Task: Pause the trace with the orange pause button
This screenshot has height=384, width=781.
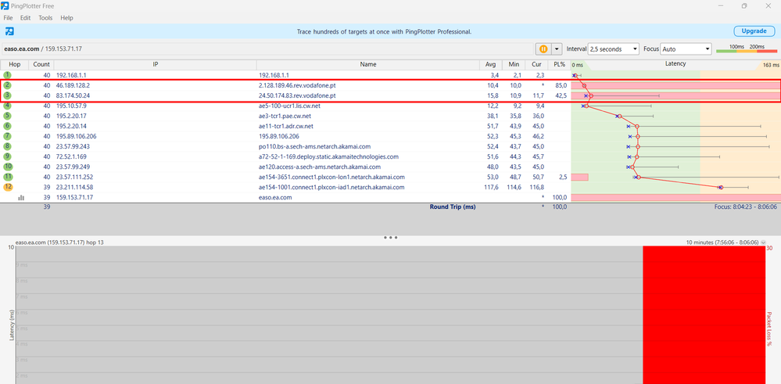Action: 542,48
